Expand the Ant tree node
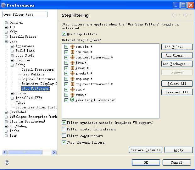Viewport: 195px width, 170px height. pos(6,27)
